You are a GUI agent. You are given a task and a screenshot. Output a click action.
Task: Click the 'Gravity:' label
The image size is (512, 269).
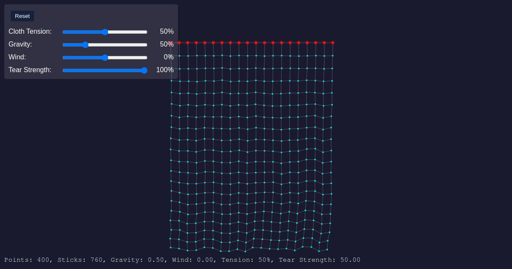click(20, 44)
